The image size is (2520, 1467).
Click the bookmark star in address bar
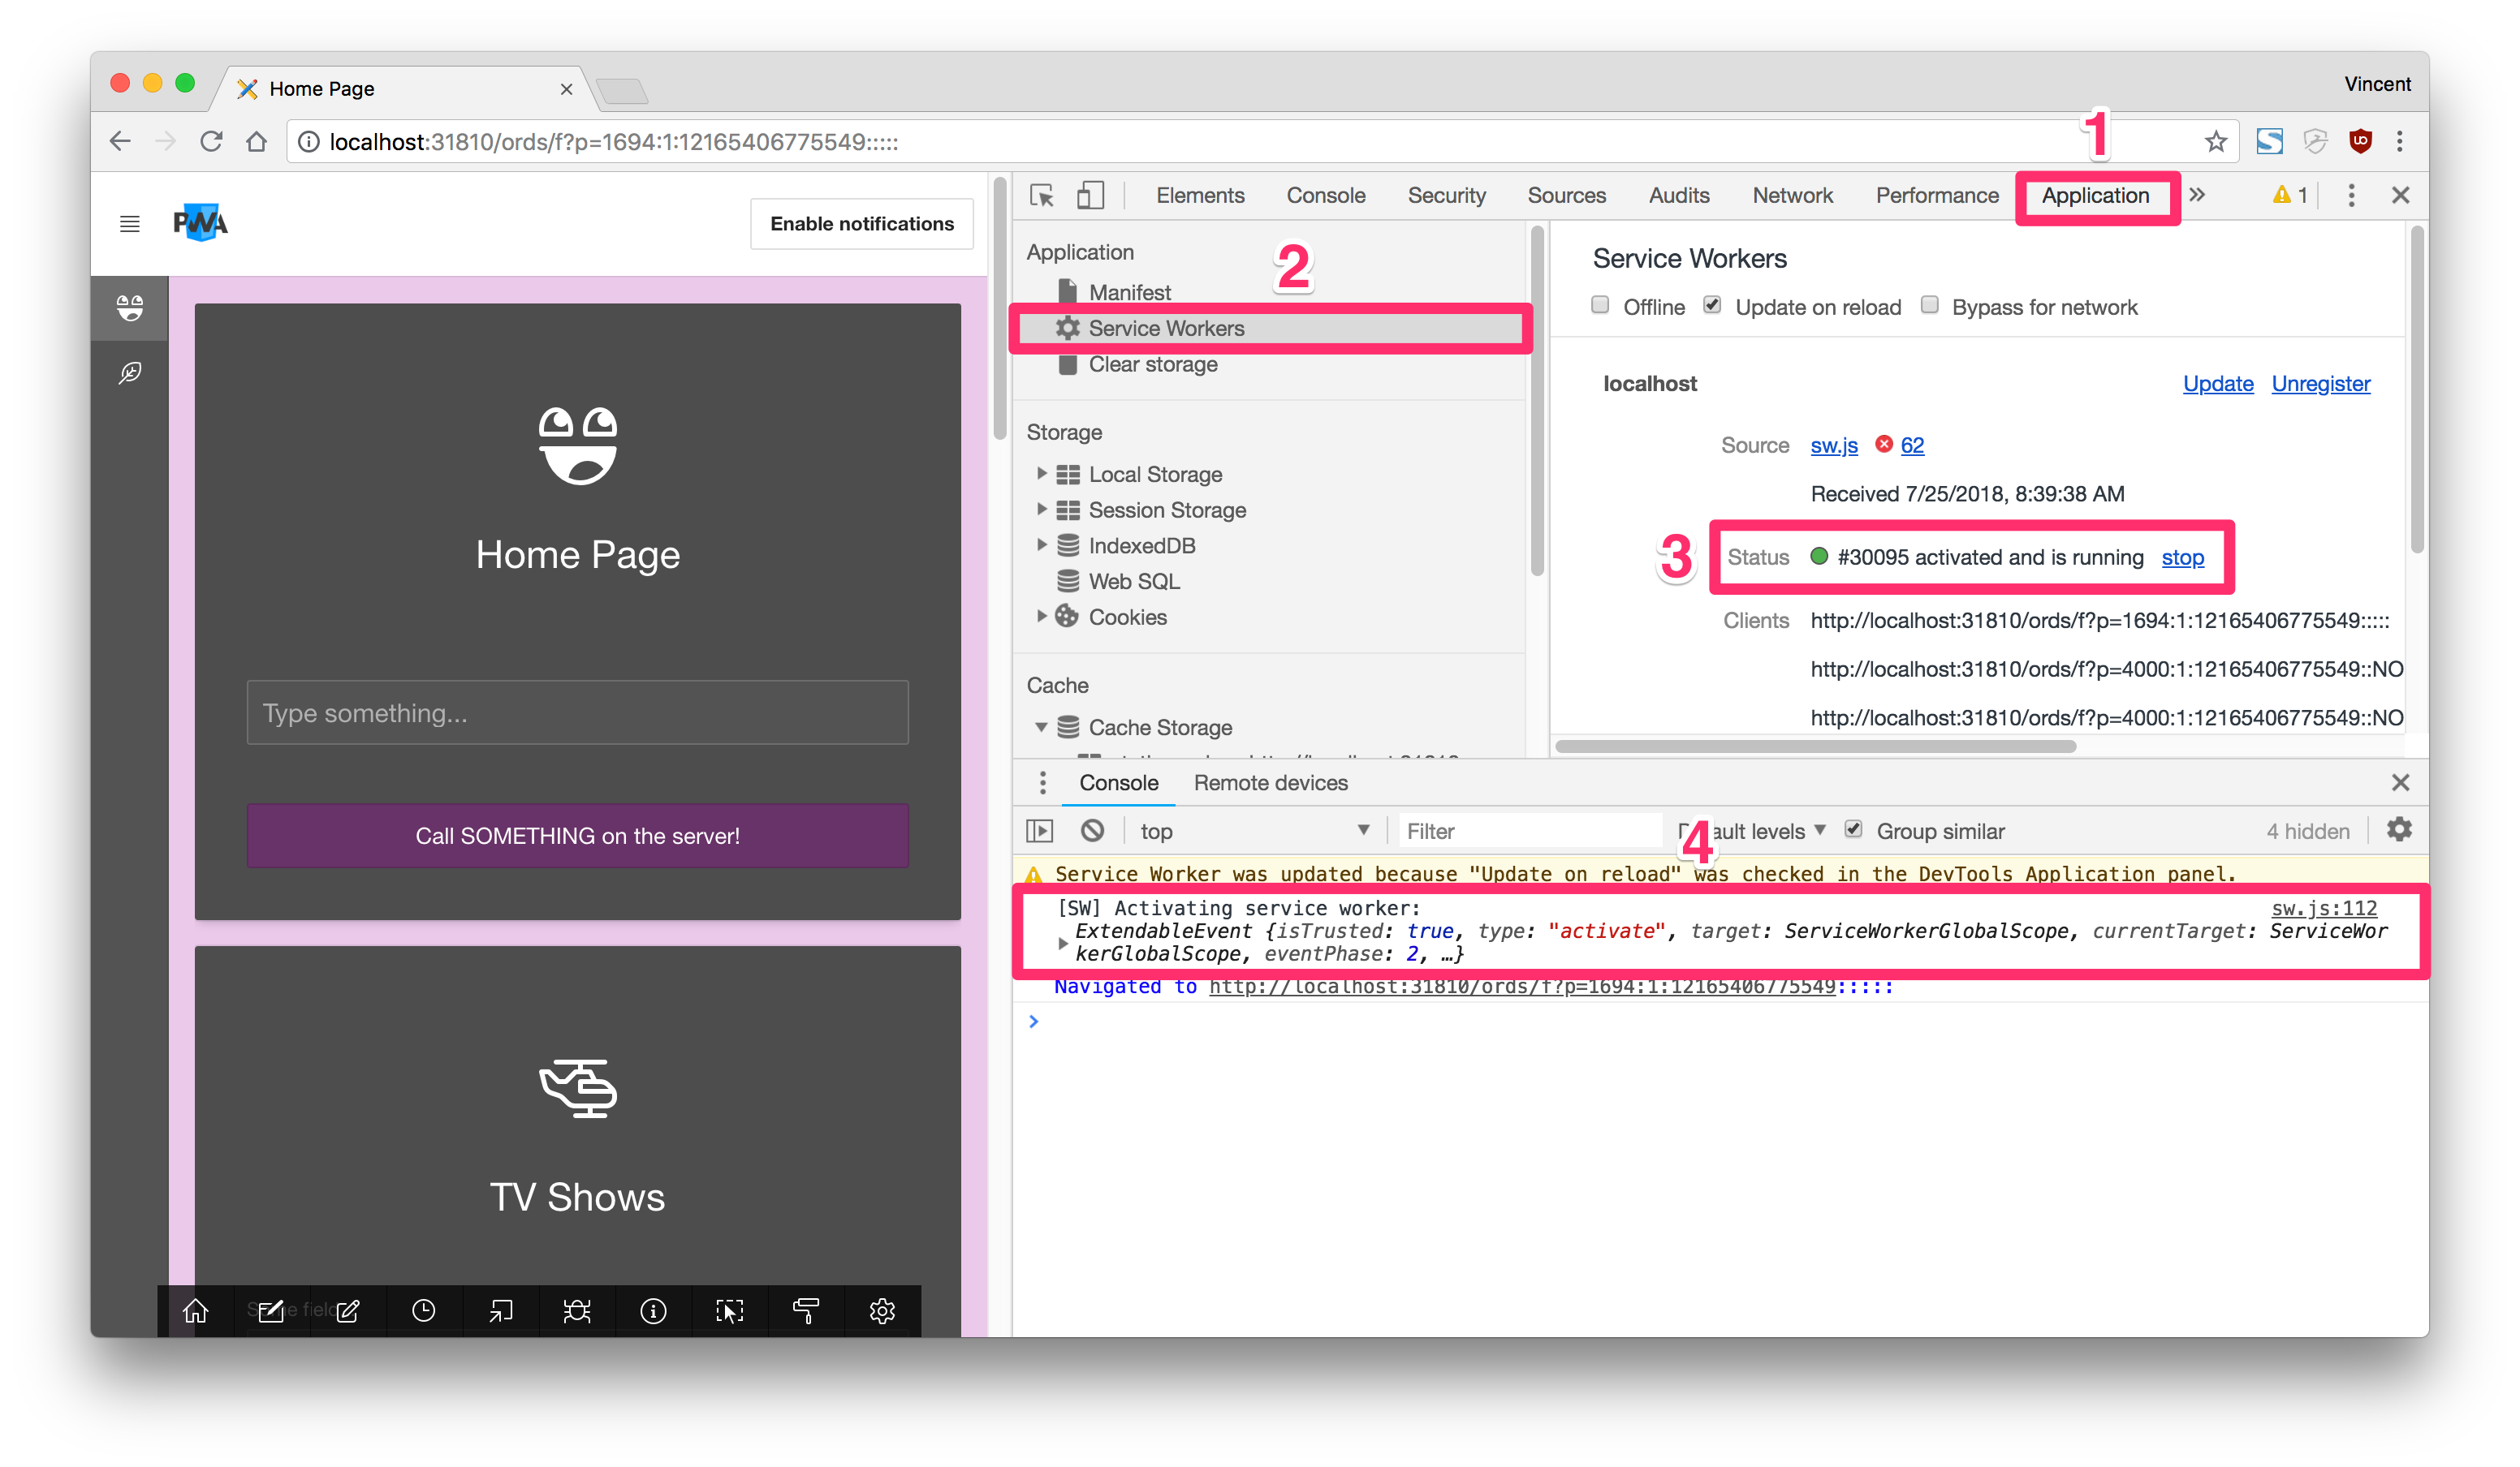2215,142
